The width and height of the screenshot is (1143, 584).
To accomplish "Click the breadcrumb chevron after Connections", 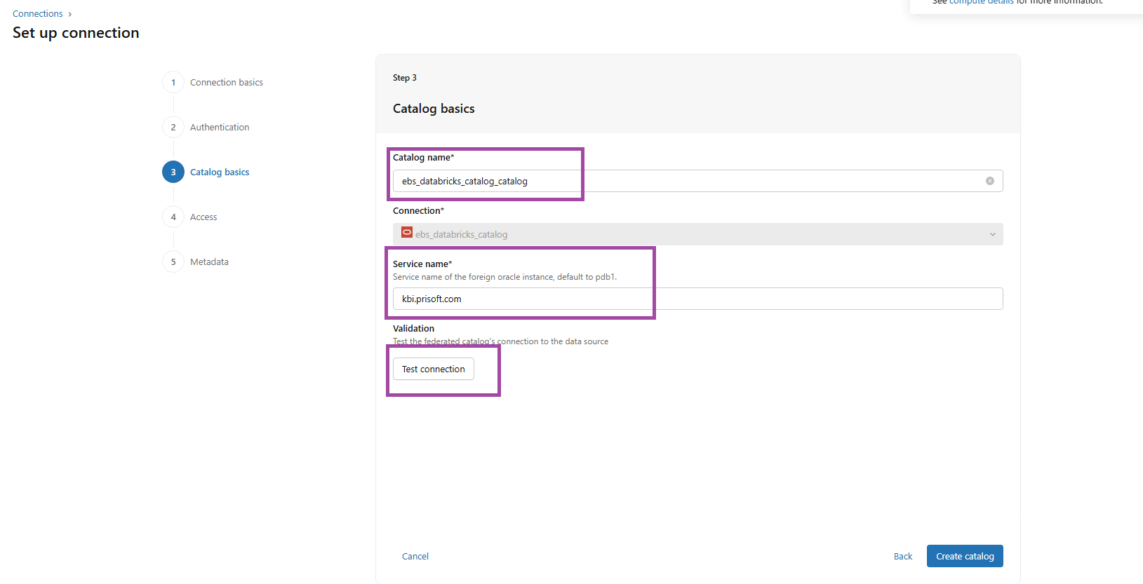I will click(x=70, y=15).
